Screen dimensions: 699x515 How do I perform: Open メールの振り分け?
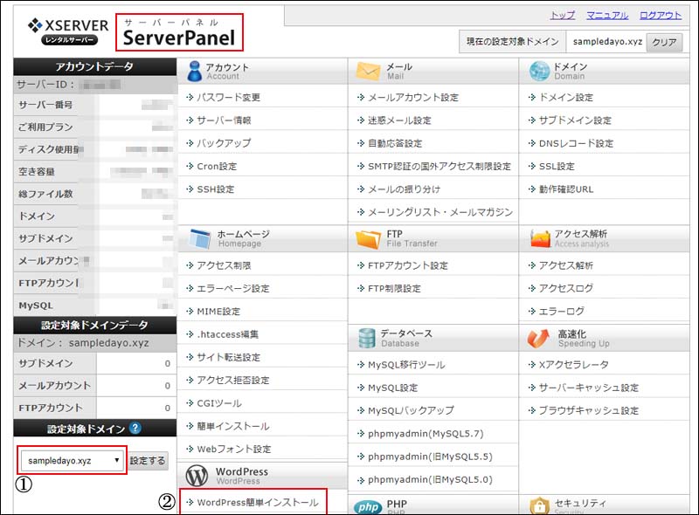point(404,189)
